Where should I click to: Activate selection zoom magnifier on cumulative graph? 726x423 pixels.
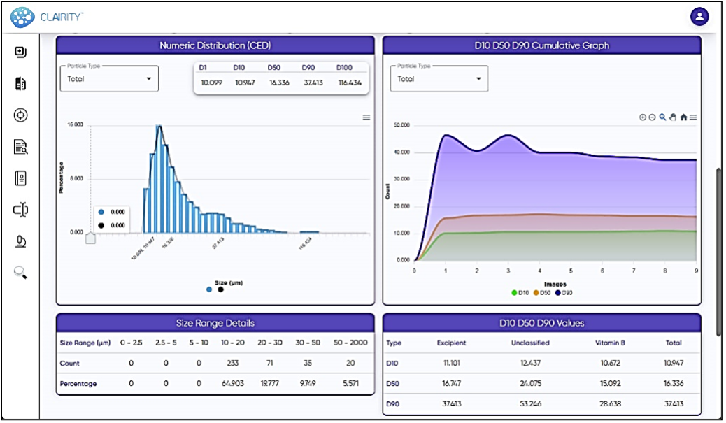tap(662, 117)
